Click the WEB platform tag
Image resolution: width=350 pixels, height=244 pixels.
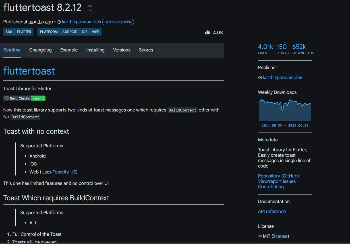(x=96, y=32)
